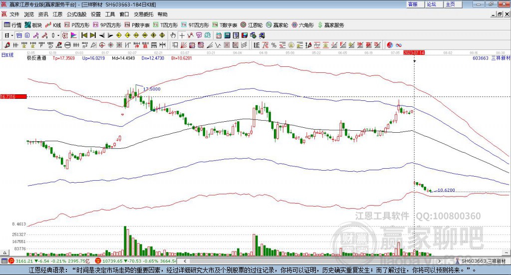Jump to last bar with the skip-end icon
Viewport: 511px width, 275px height.
point(93,35)
